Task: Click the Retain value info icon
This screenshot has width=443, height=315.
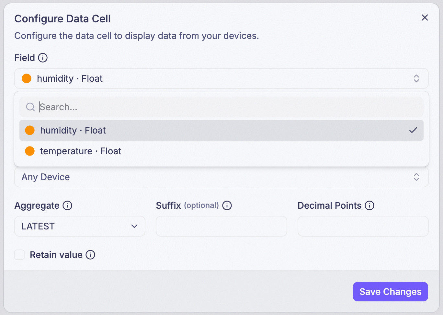Action: [x=90, y=255]
